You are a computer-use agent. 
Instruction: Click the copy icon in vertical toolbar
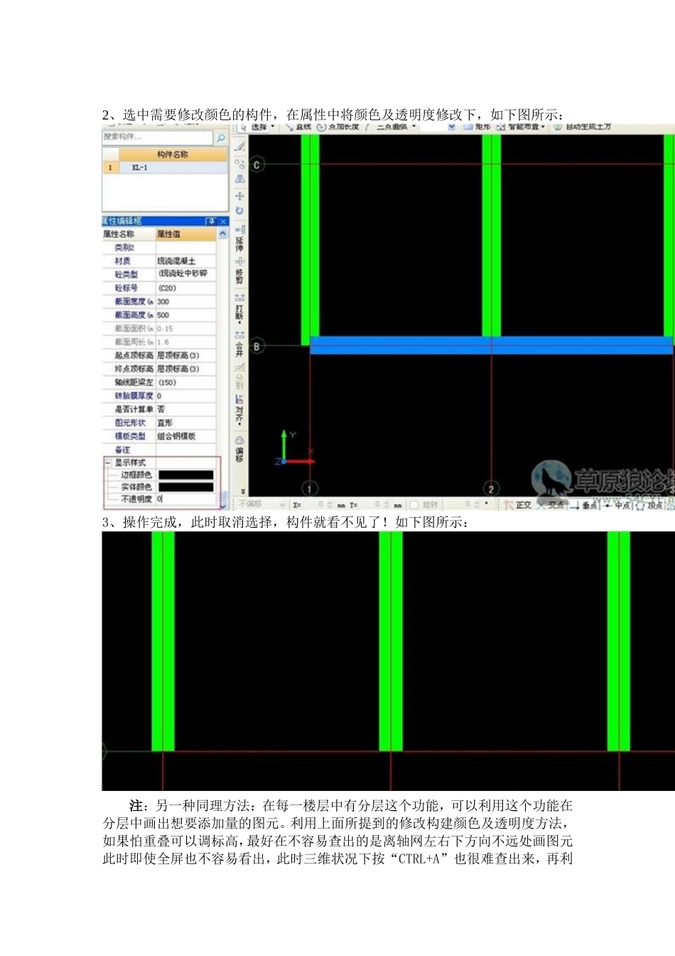239,163
